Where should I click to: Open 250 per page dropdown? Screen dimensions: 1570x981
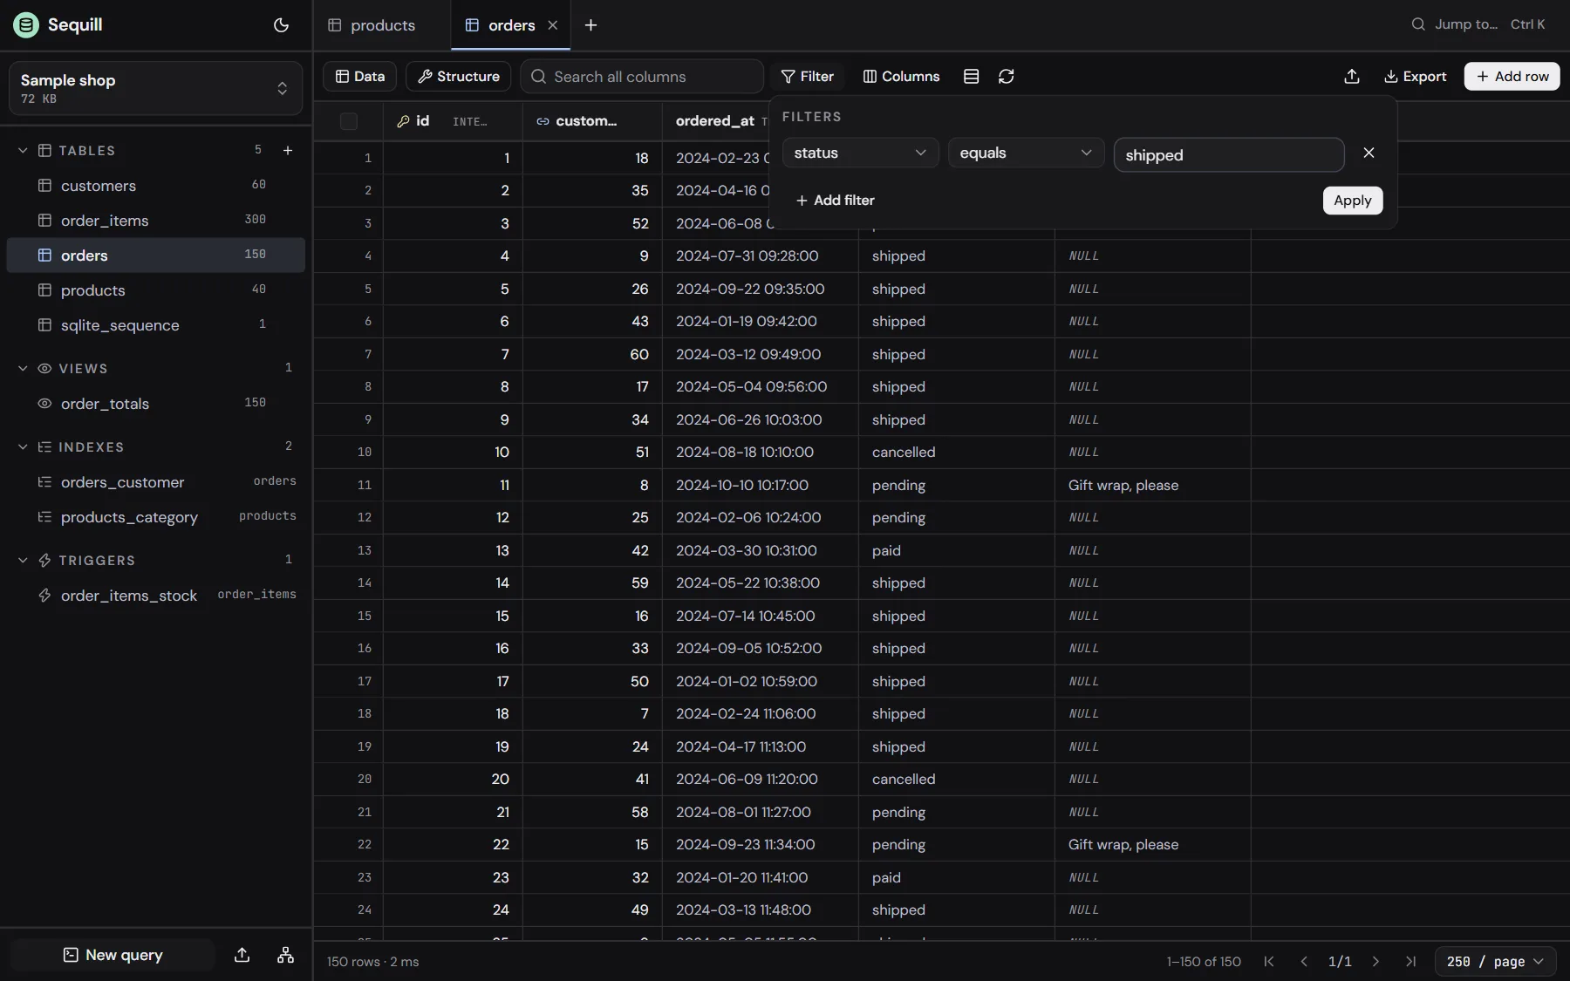1495,961
